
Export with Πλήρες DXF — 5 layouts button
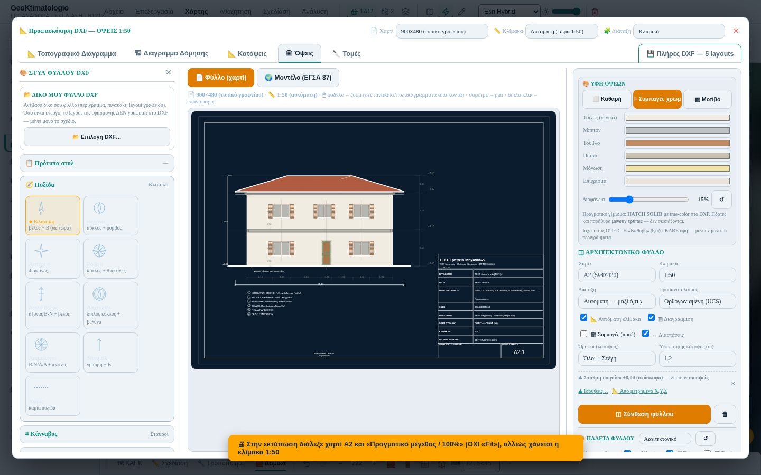(690, 53)
